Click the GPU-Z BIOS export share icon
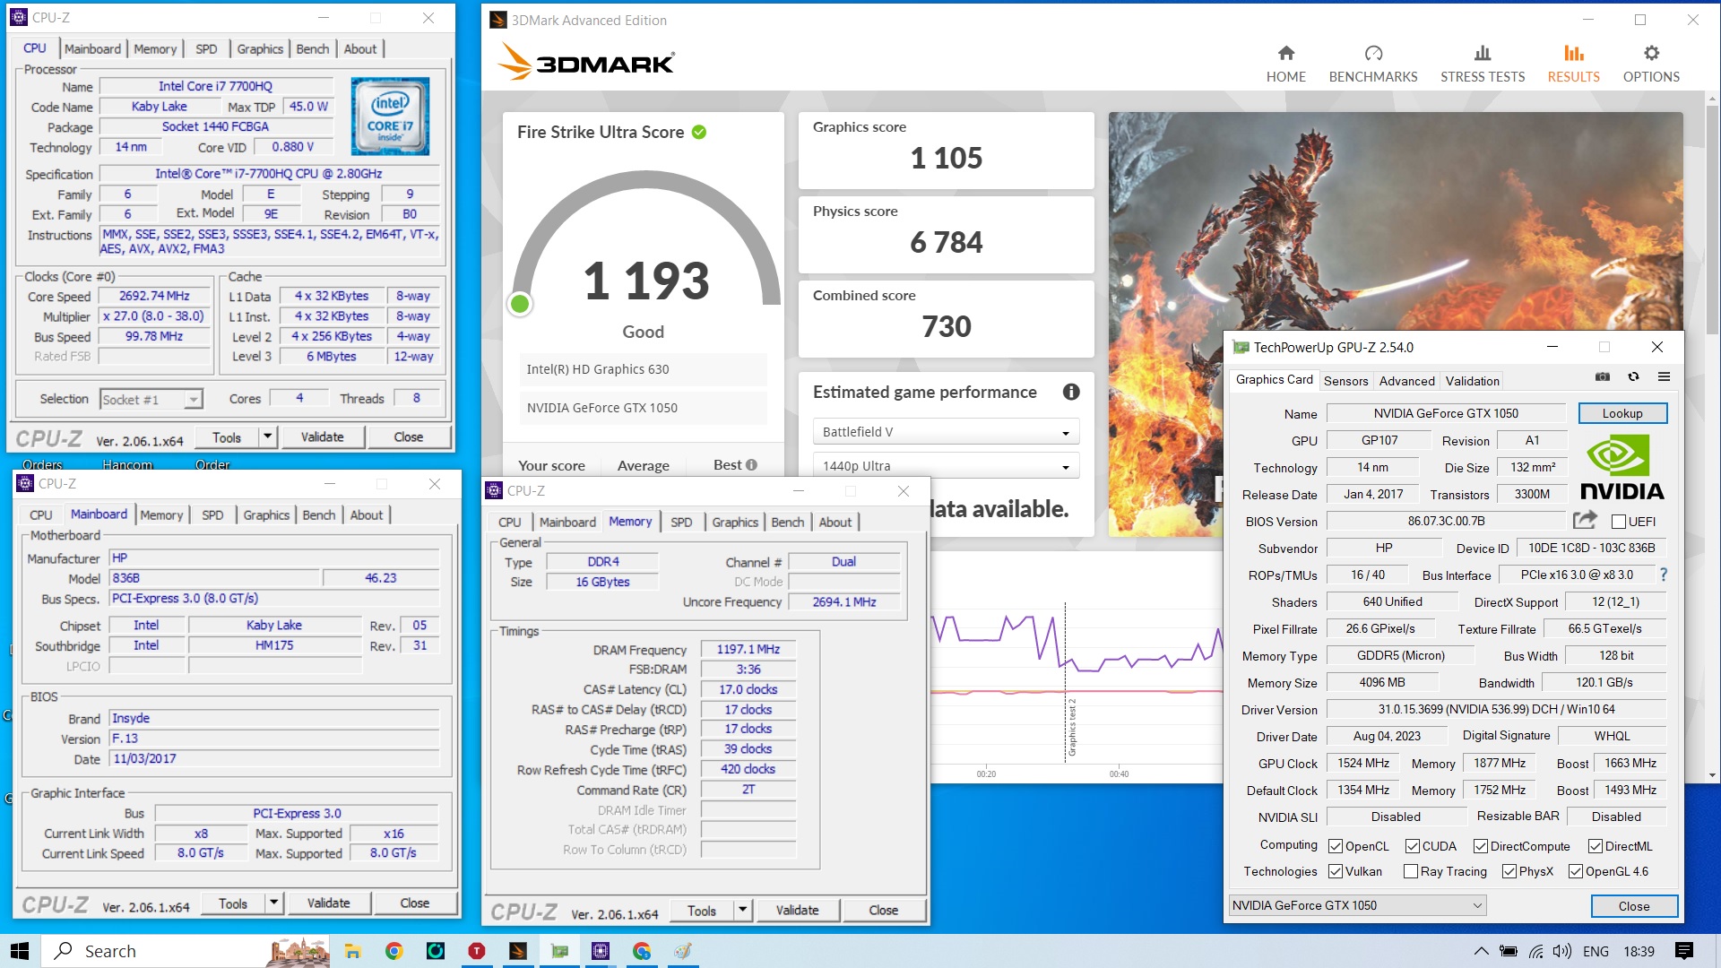 pos(1585,520)
